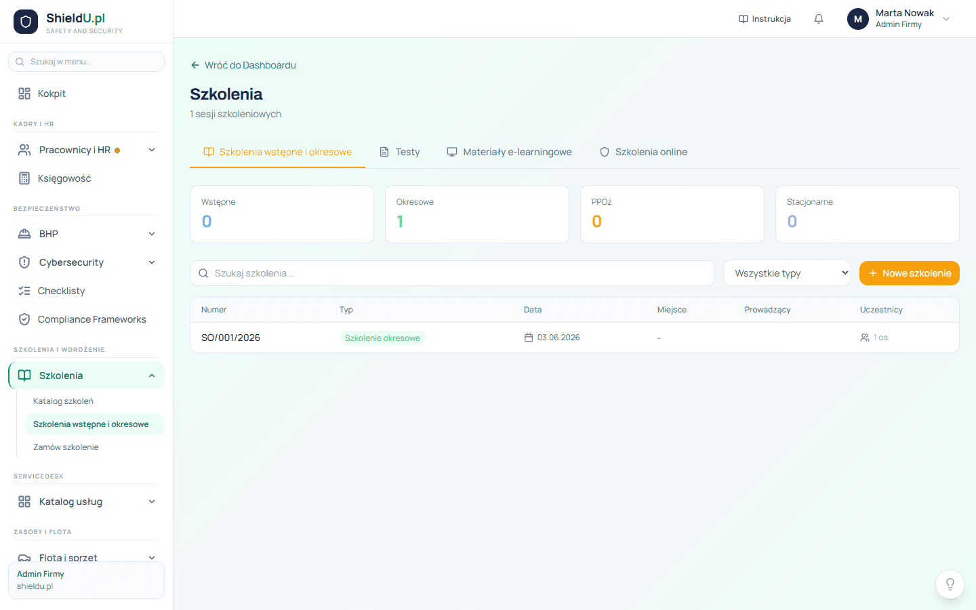
Task: Click the Szkolenie okresowe type badge
Action: 382,338
